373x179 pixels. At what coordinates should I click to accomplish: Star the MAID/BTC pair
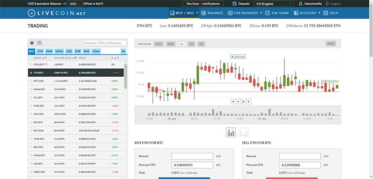(x=31, y=156)
